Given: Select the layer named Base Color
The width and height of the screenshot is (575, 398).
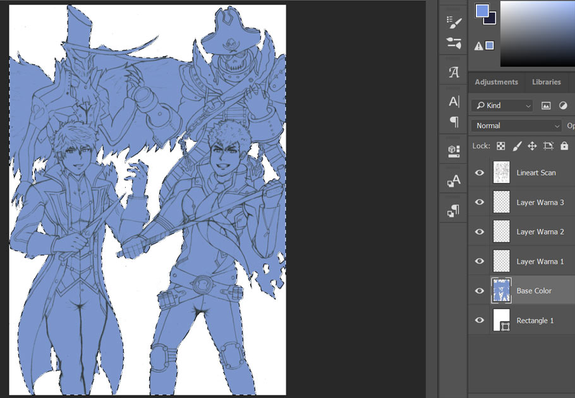Looking at the screenshot, I should pyautogui.click(x=534, y=291).
